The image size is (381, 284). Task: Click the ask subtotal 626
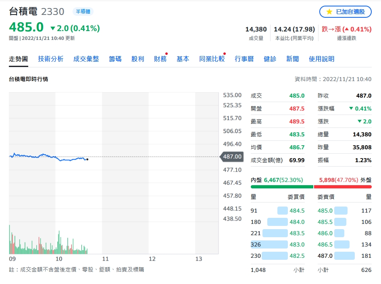(x=366, y=270)
